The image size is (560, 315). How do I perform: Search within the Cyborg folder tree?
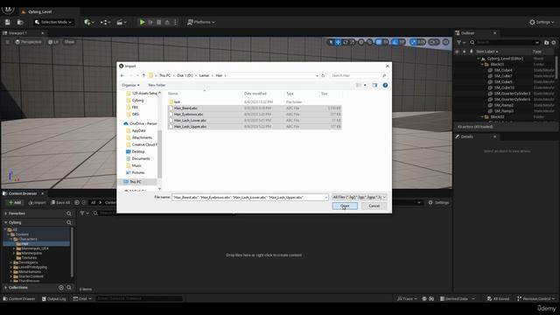tap(68, 222)
